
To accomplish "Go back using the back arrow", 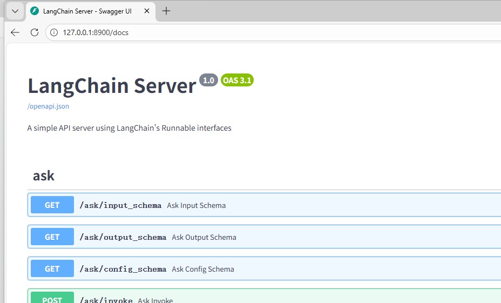I will (x=15, y=32).
